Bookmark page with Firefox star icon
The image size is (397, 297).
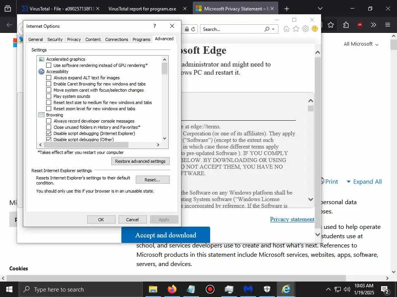330,25
